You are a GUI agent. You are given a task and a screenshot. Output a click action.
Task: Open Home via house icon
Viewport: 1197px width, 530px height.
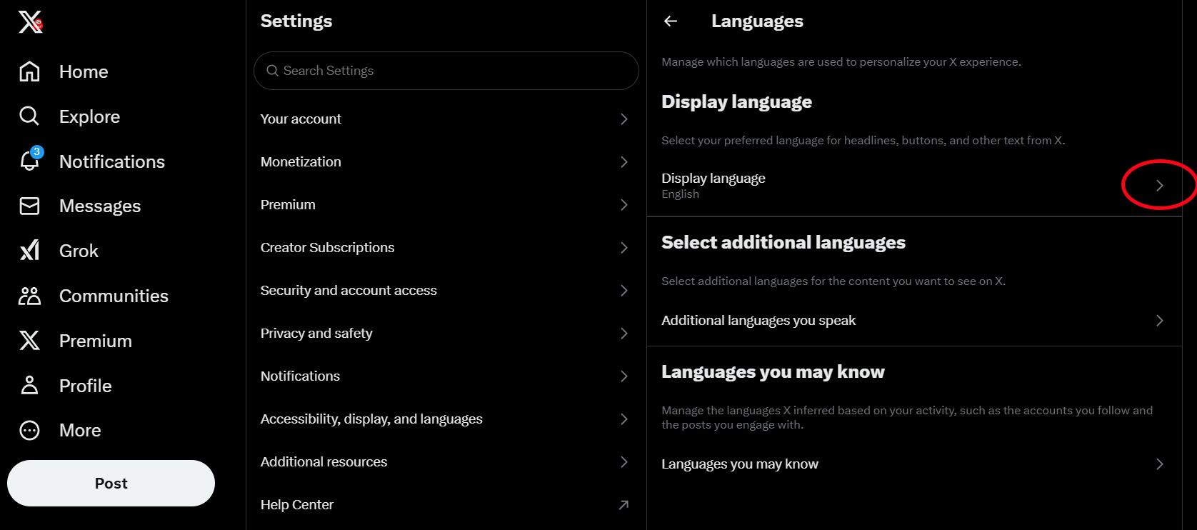coord(29,71)
